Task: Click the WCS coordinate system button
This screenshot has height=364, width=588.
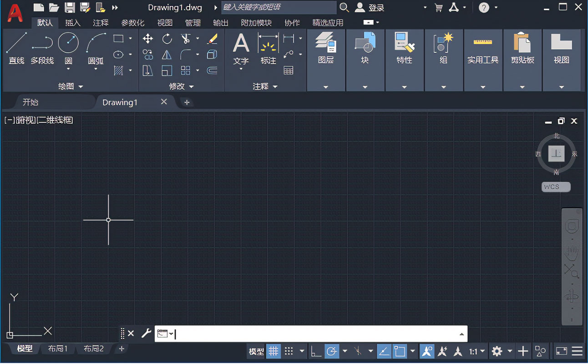Action: 556,187
